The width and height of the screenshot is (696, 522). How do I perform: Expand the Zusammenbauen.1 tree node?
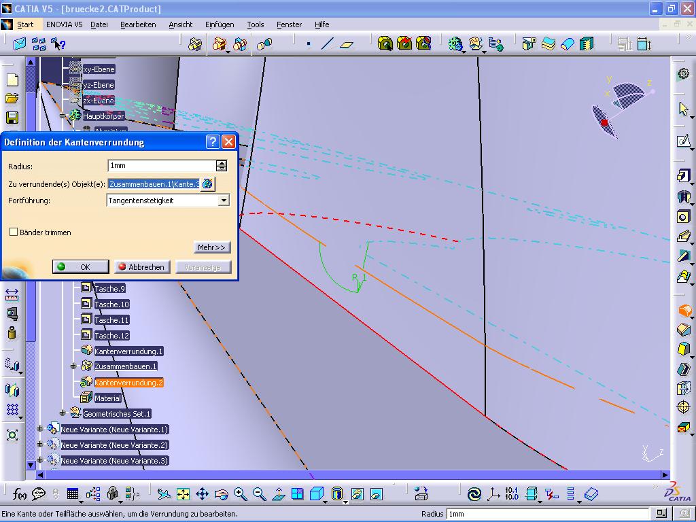pos(73,366)
